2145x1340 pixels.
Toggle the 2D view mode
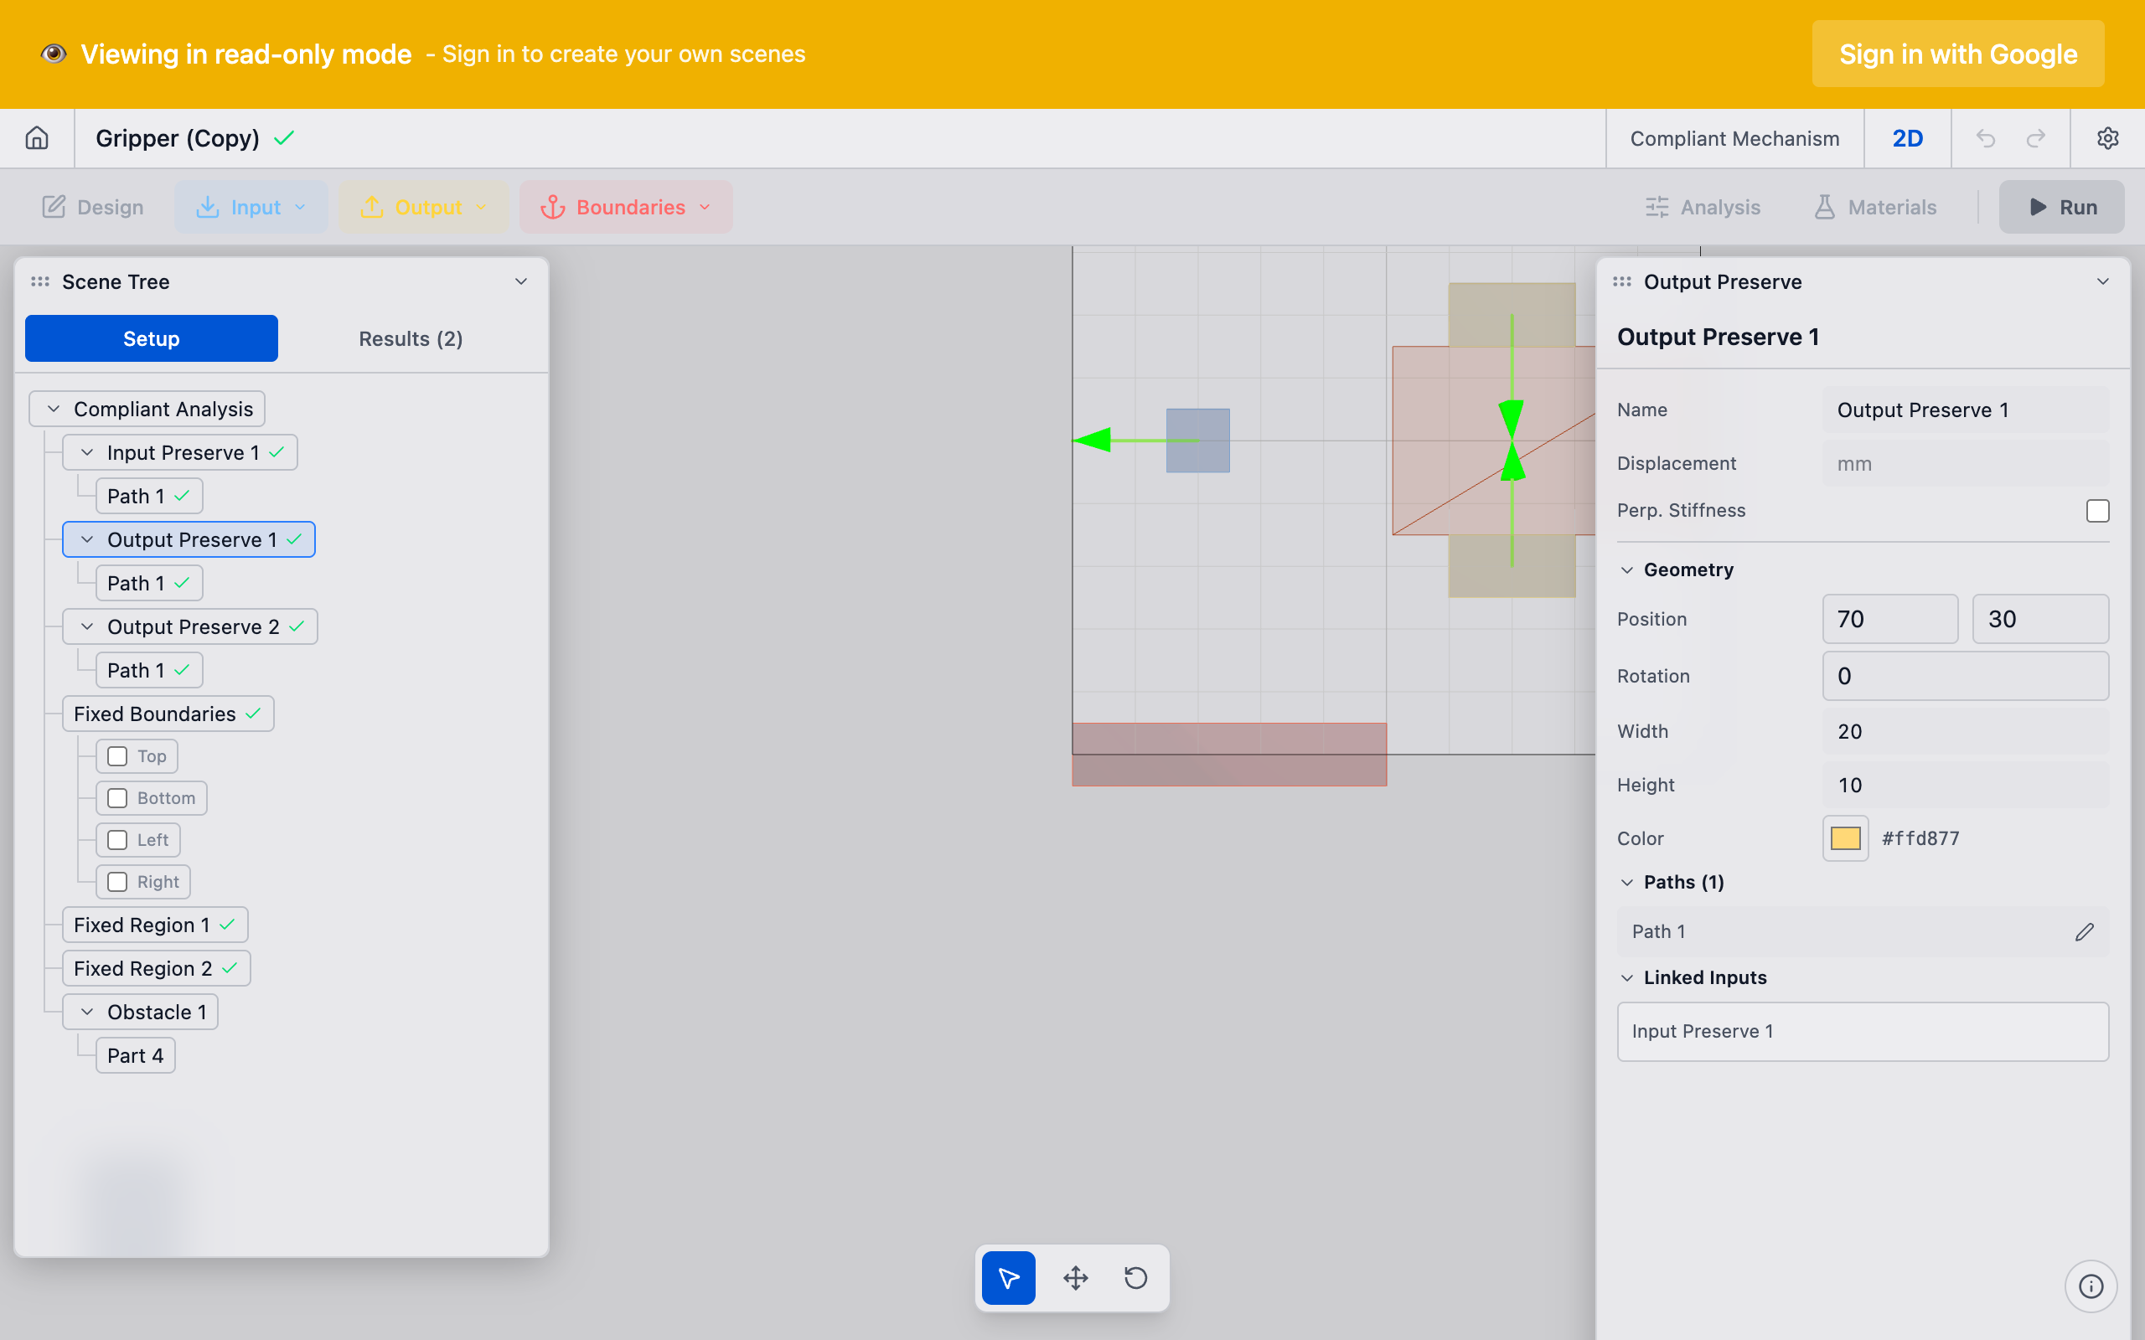tap(1907, 138)
